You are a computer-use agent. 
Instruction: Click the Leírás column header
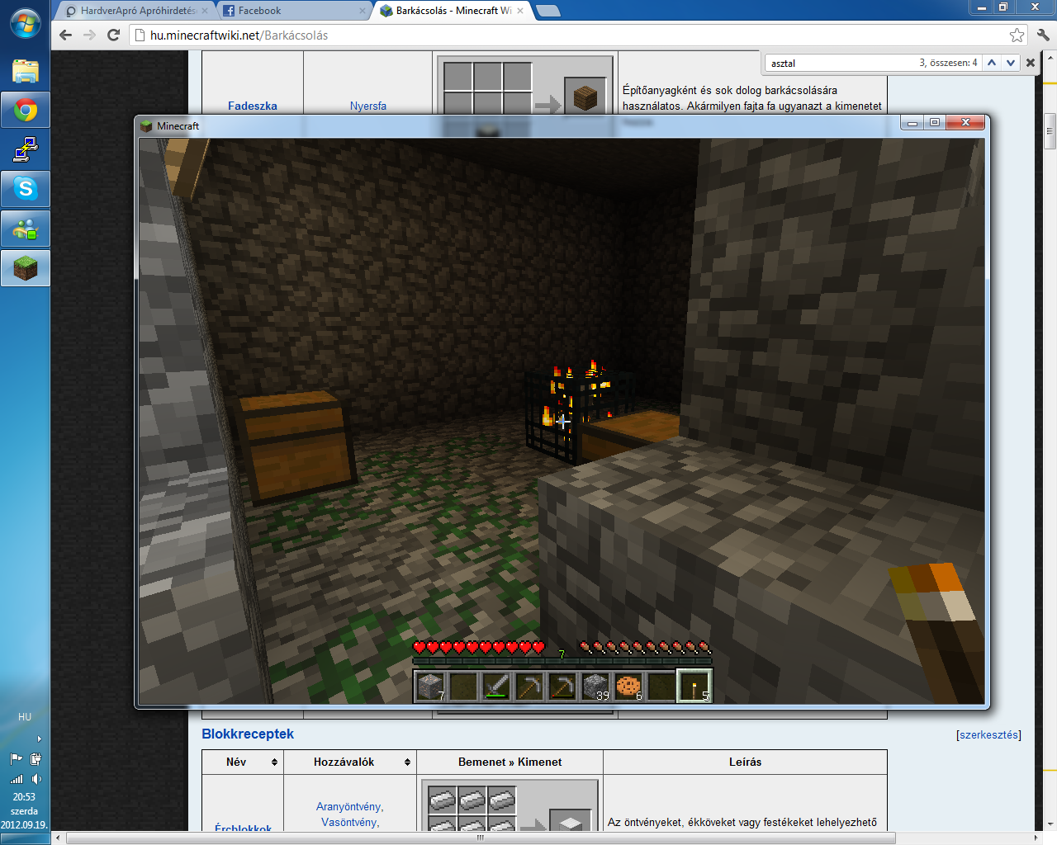(x=745, y=762)
